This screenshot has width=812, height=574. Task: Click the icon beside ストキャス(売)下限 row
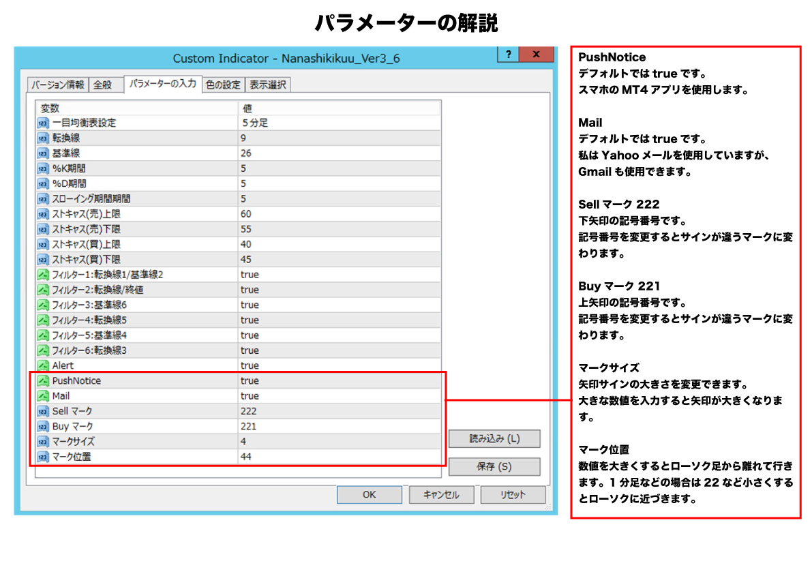[43, 229]
